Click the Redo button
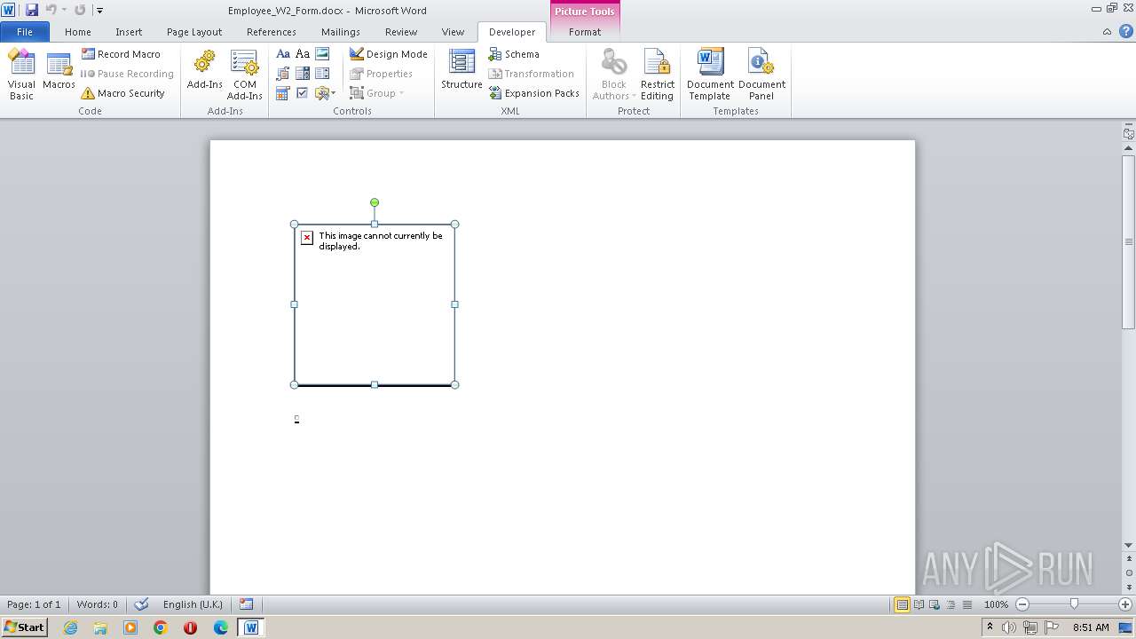Viewport: 1136px width, 639px height. pos(80,10)
